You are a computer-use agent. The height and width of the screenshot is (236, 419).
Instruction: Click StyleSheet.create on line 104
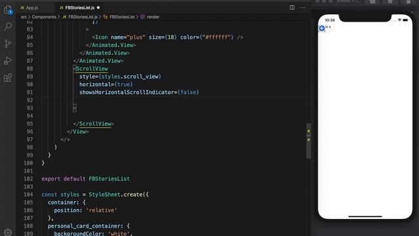(115, 195)
